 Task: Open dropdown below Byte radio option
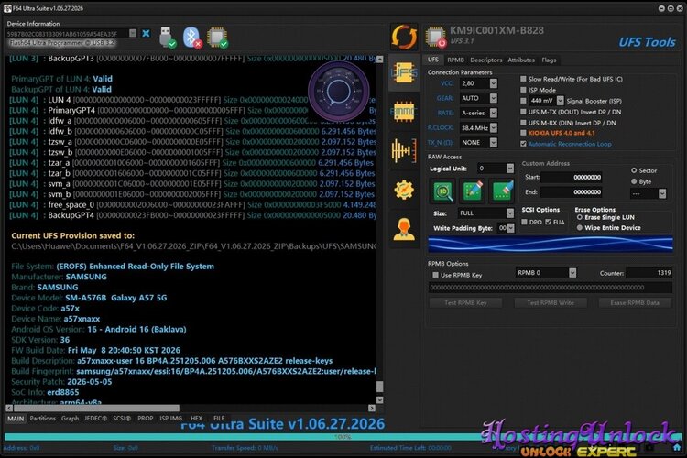(x=662, y=193)
